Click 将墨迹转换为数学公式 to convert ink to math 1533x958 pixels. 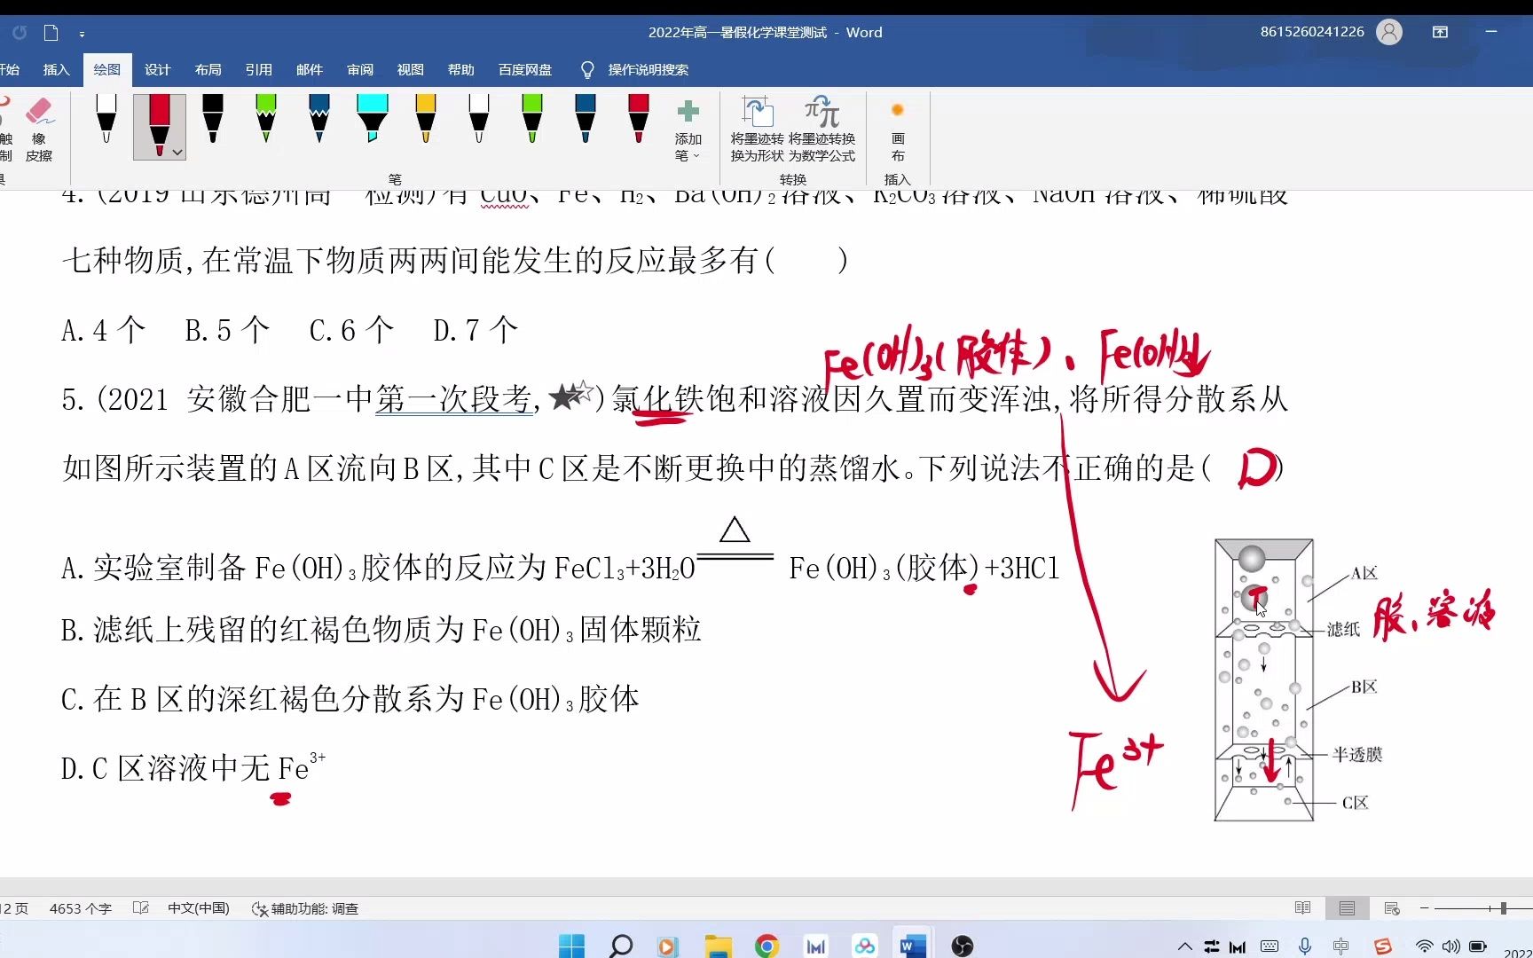pyautogui.click(x=821, y=129)
